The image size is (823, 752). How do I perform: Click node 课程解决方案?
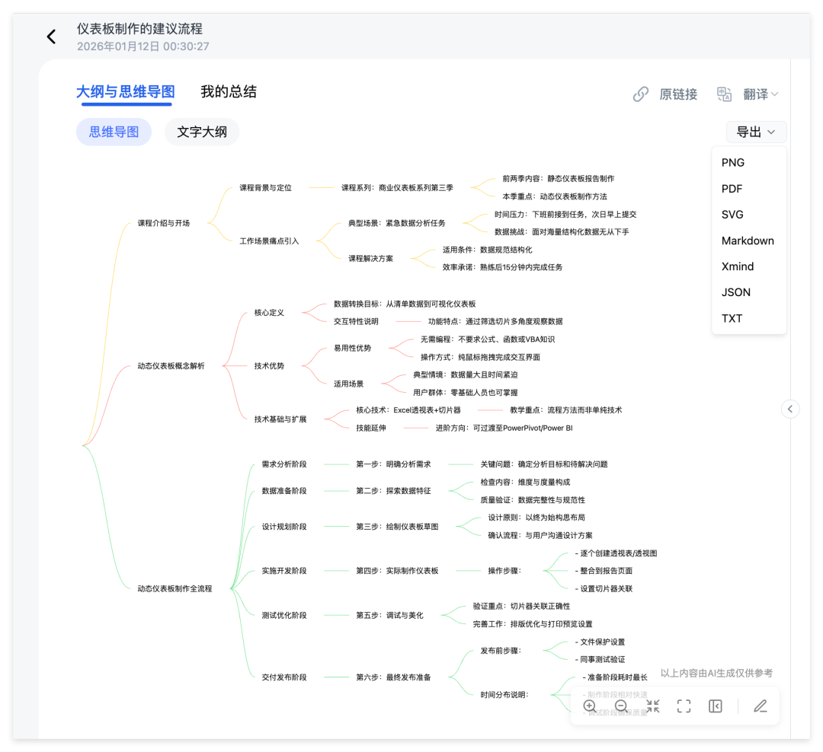(370, 259)
